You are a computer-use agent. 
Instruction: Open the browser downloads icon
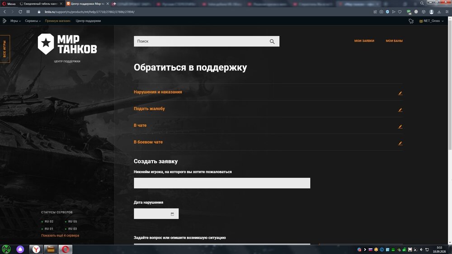(x=439, y=12)
